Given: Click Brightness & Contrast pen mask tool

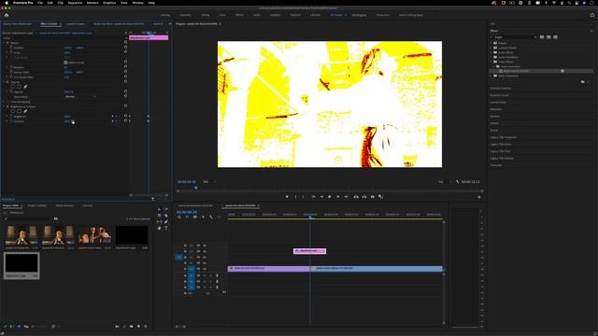Looking at the screenshot, I should pos(25,111).
